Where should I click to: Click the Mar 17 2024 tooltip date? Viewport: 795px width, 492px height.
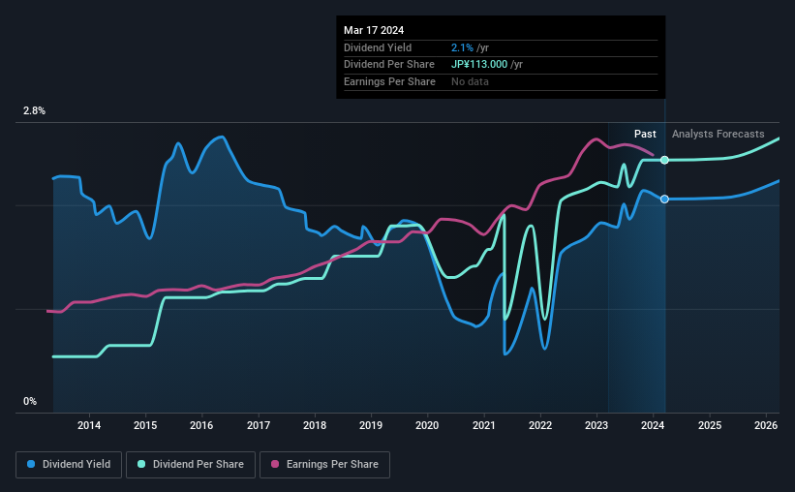click(x=374, y=30)
